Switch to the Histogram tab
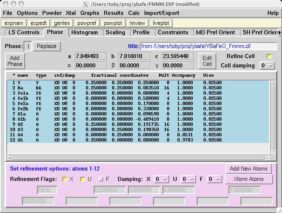 (x=84, y=32)
